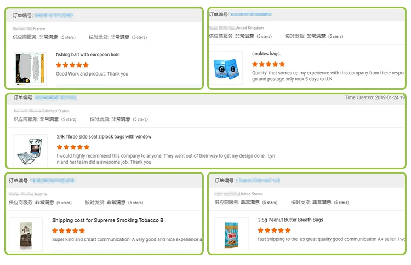Click the France country label
The width and height of the screenshot is (411, 265).
click(x=39, y=28)
